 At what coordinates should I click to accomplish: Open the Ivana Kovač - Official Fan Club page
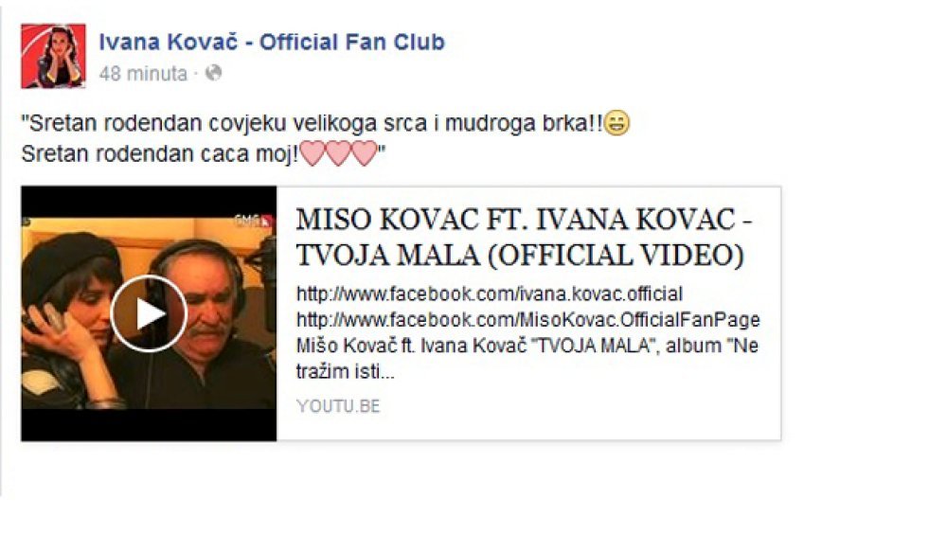pyautogui.click(x=272, y=42)
